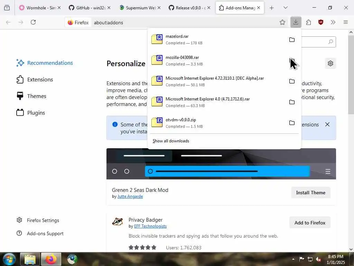Open Internet Explorer 4.0 (4.71.1712.6).rar download
354x266 pixels.
[217, 102]
